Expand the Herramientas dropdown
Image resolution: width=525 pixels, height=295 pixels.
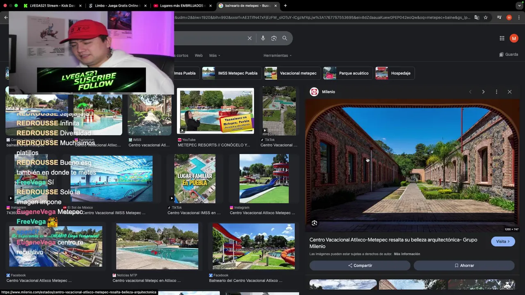[278, 55]
